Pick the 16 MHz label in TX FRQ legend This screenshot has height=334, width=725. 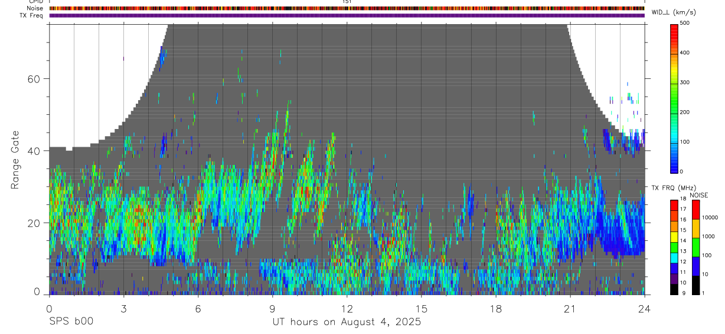point(684,220)
